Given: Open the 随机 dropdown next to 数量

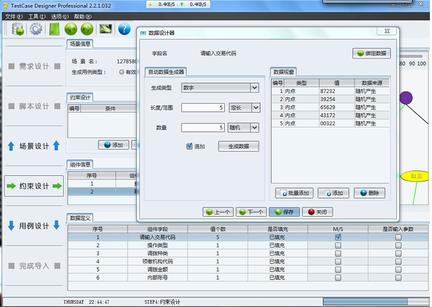Looking at the screenshot, I should click(x=255, y=127).
